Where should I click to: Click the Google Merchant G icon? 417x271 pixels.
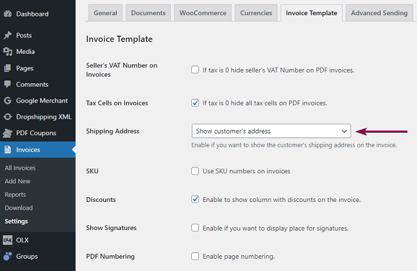tap(8, 101)
